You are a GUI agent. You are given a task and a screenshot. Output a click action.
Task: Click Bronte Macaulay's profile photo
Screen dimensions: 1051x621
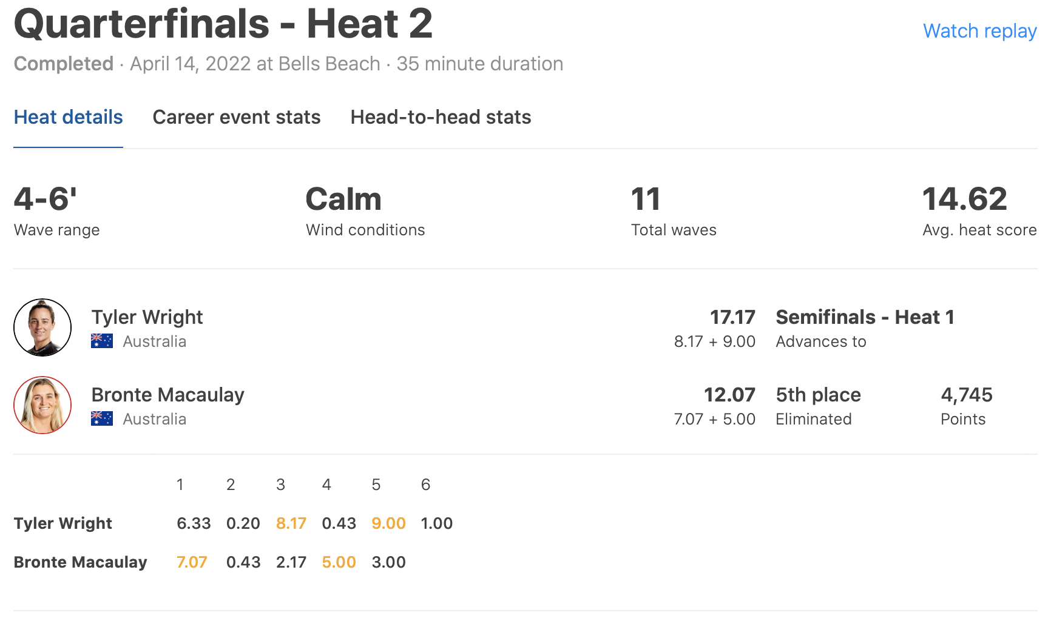pyautogui.click(x=42, y=405)
